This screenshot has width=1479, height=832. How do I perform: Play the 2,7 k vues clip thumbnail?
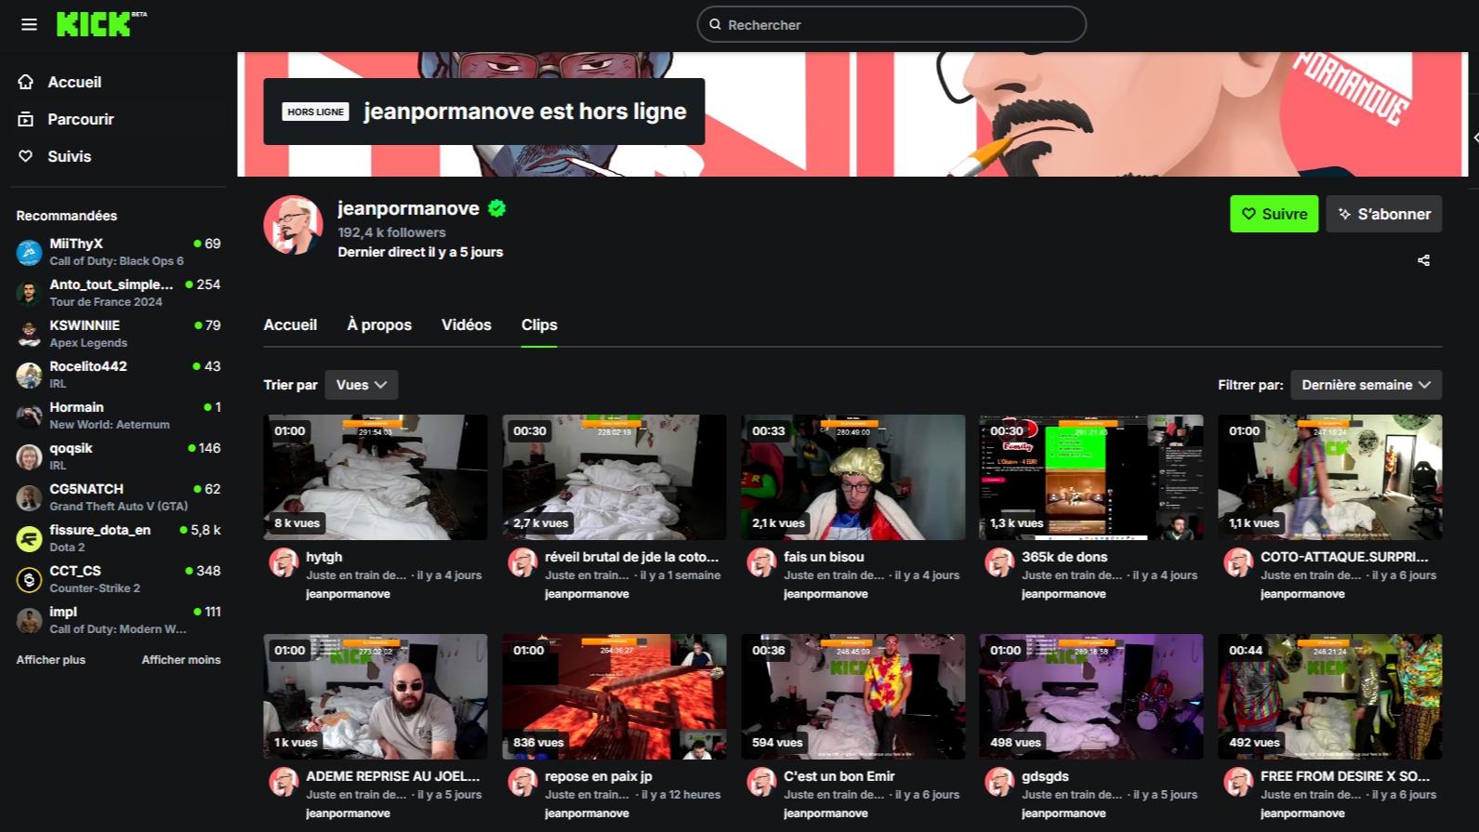click(614, 477)
